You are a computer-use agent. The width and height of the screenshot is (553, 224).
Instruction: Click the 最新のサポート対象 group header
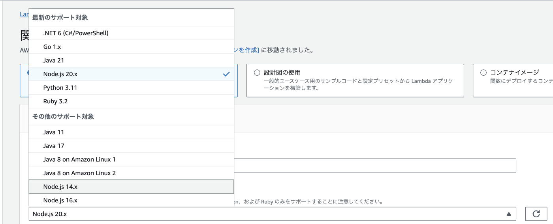pos(60,18)
